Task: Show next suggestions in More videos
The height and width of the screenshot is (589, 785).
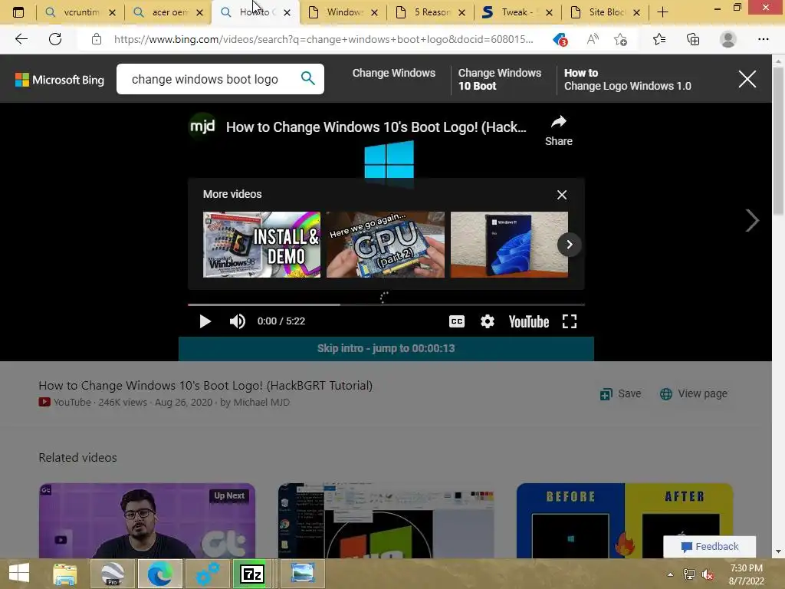Action: 570,245
